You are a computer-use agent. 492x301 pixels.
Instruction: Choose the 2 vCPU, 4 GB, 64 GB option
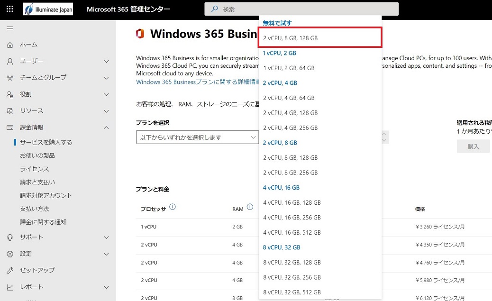click(x=320, y=98)
